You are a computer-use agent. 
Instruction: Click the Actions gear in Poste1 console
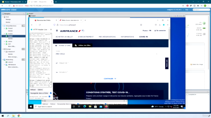point(180,16)
